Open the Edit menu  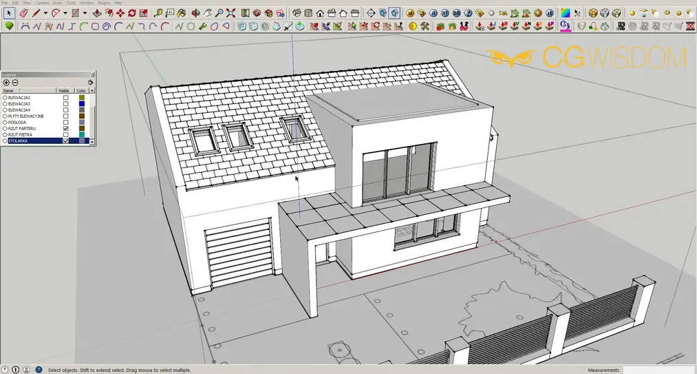pyautogui.click(x=16, y=3)
